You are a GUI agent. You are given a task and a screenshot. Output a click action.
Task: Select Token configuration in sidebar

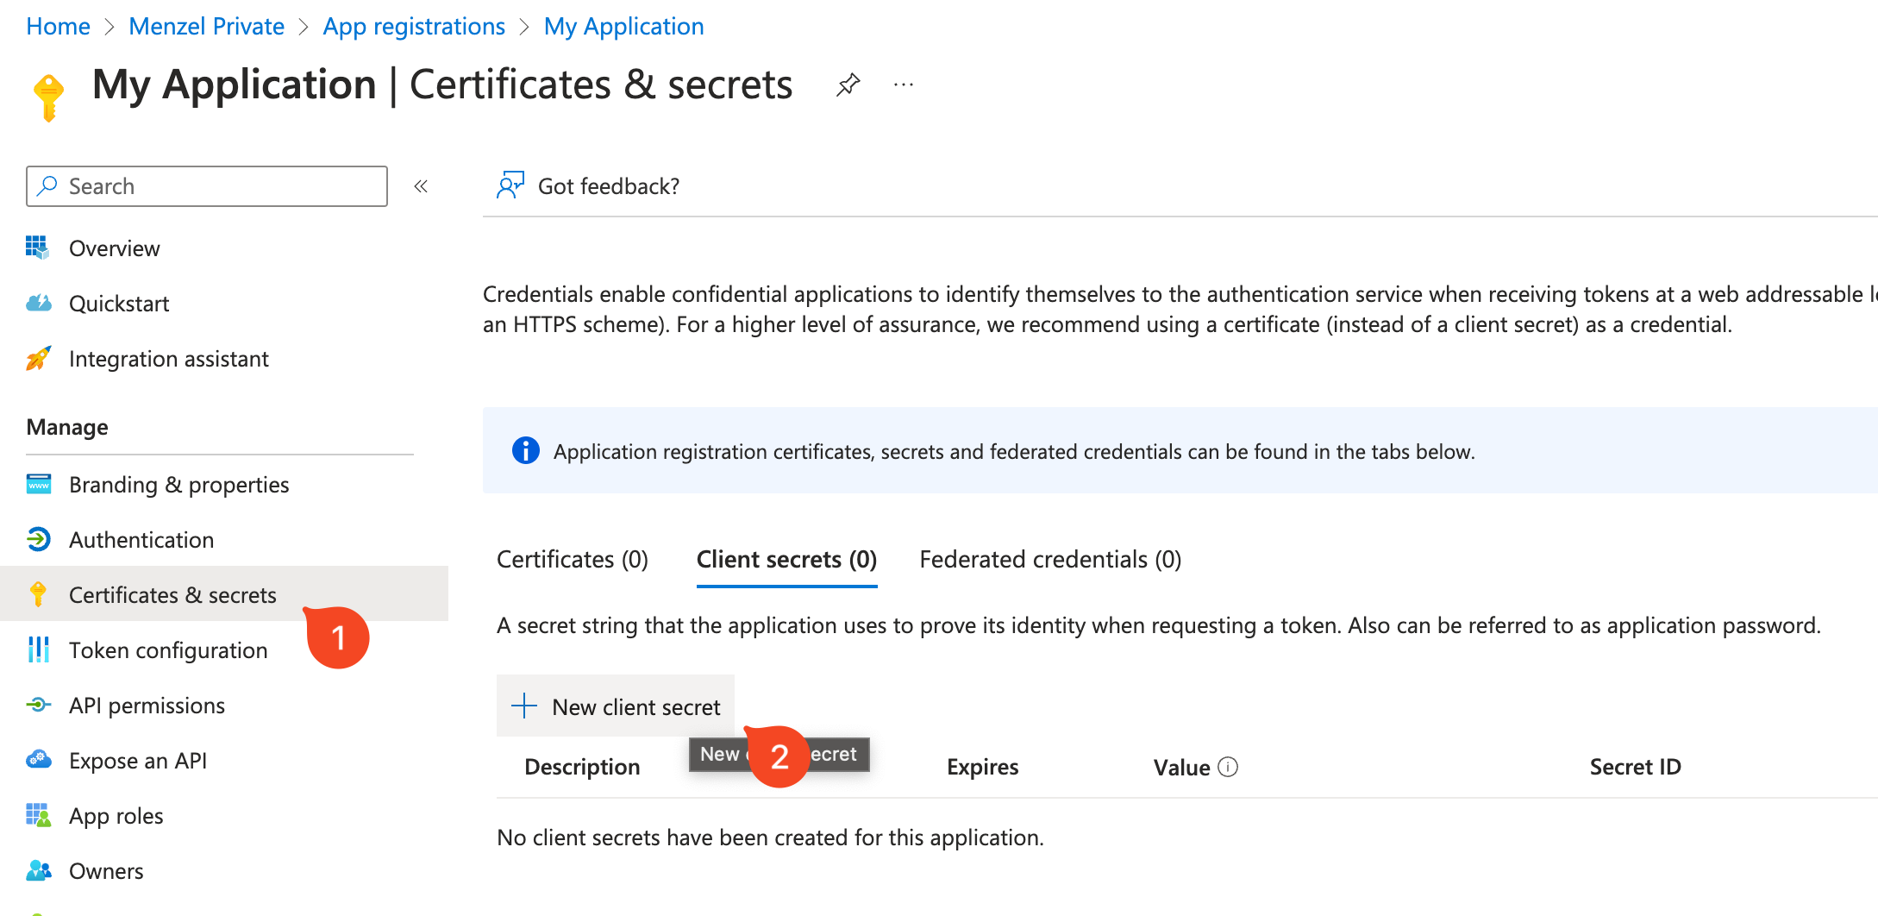point(168,650)
